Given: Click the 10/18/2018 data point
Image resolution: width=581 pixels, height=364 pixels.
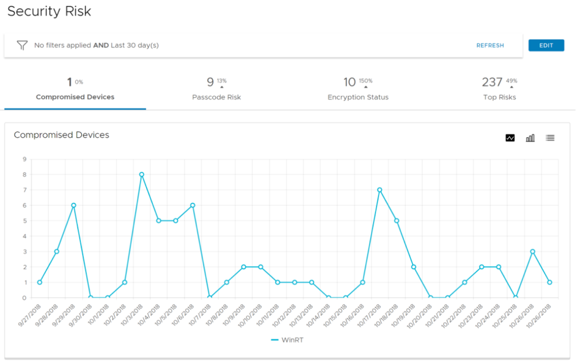Looking at the screenshot, I should coord(397,221).
